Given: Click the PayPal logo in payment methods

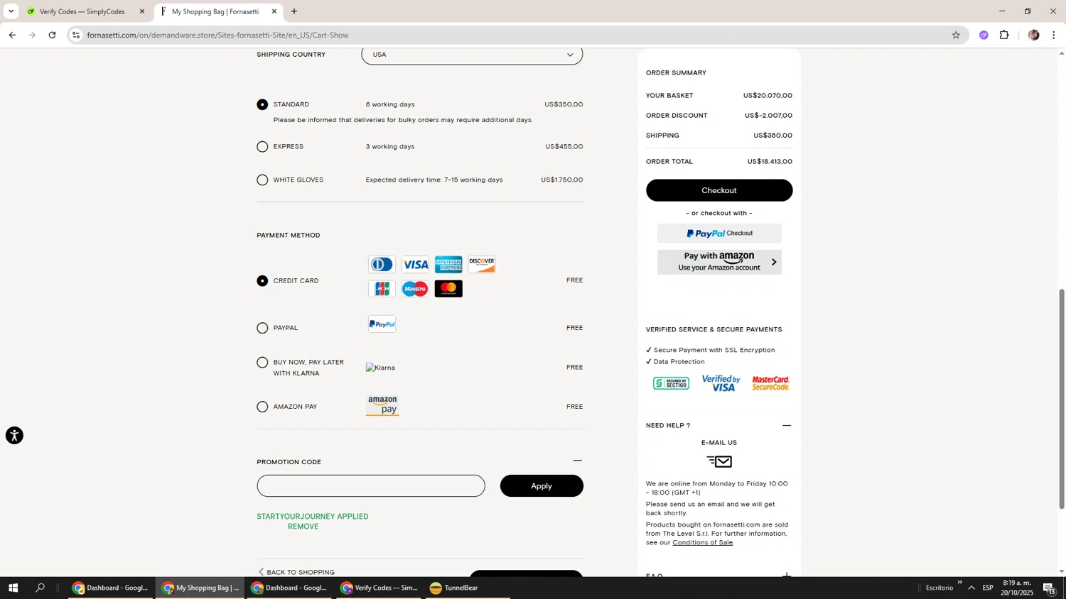Looking at the screenshot, I should [382, 324].
